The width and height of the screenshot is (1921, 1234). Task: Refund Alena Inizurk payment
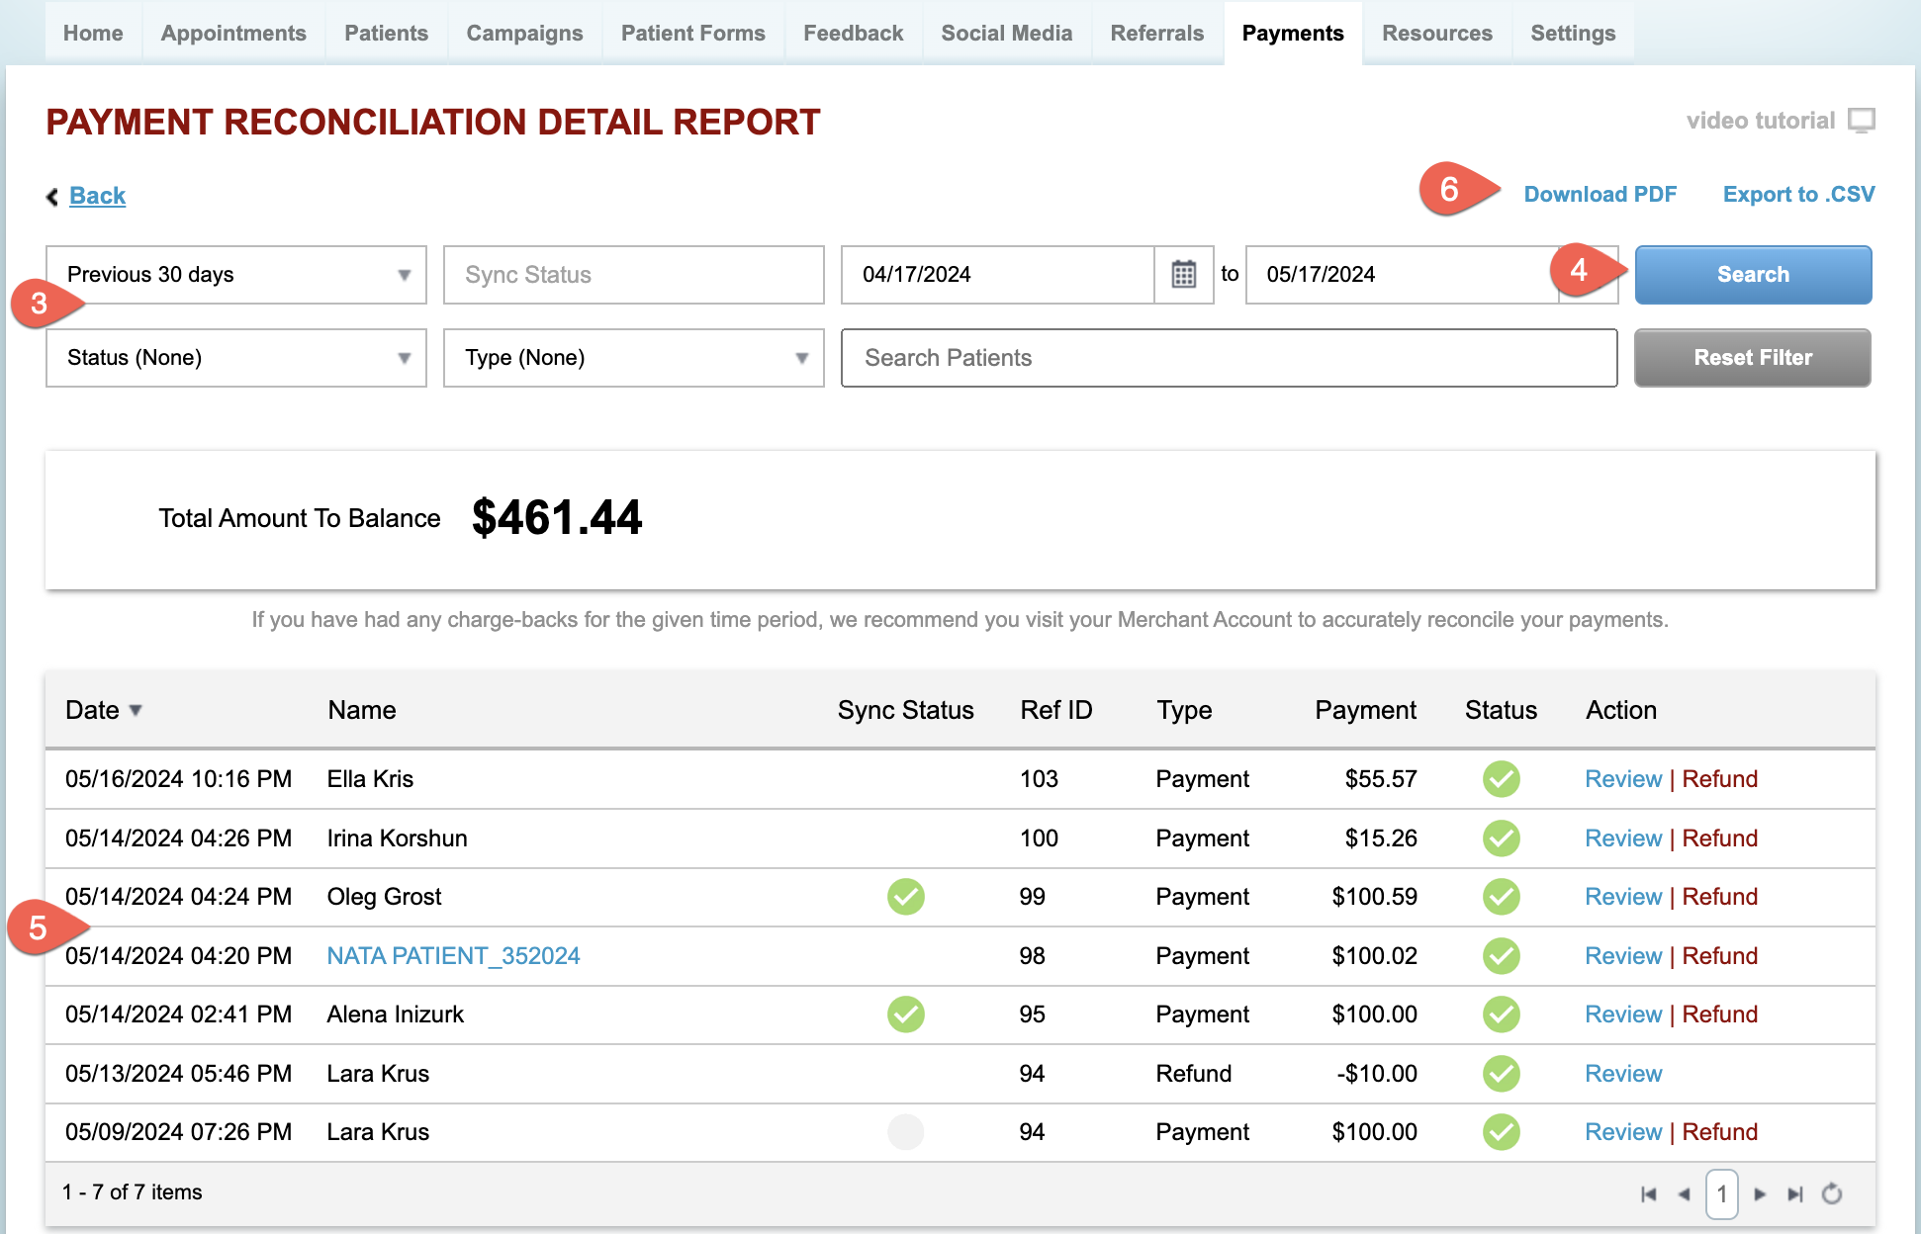[x=1719, y=1014]
